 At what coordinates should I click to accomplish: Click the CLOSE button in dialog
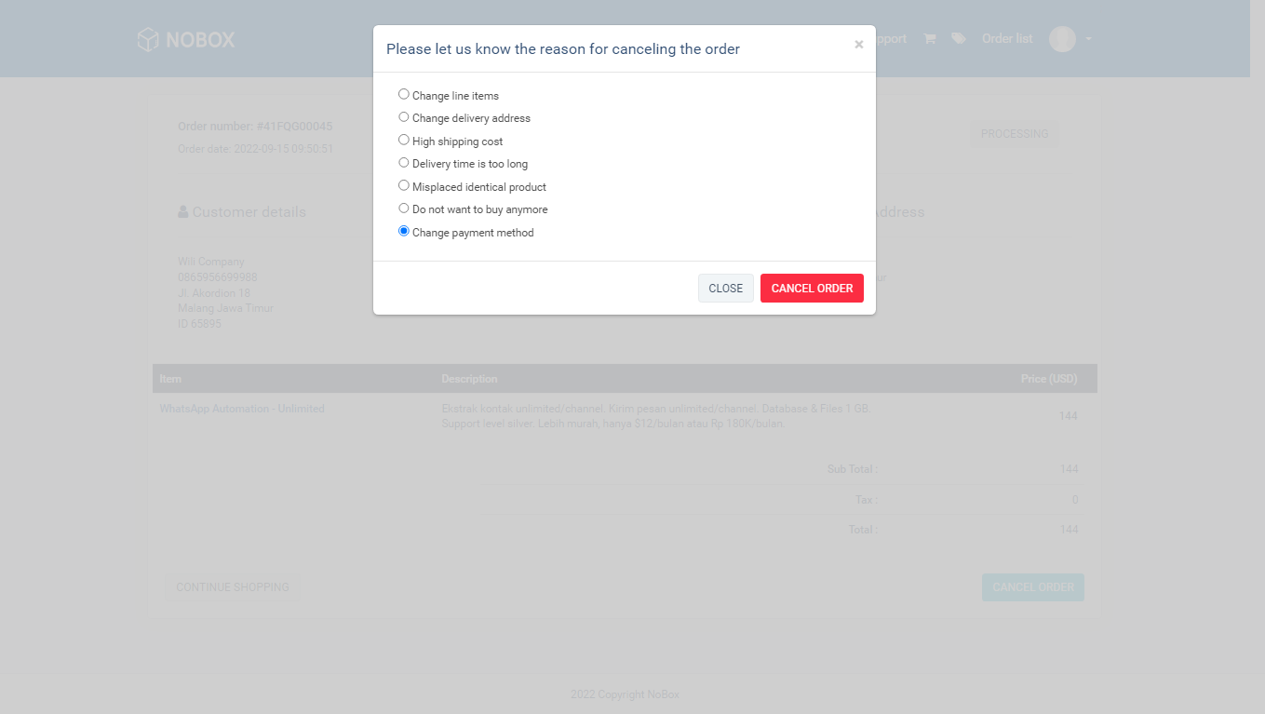(x=725, y=289)
